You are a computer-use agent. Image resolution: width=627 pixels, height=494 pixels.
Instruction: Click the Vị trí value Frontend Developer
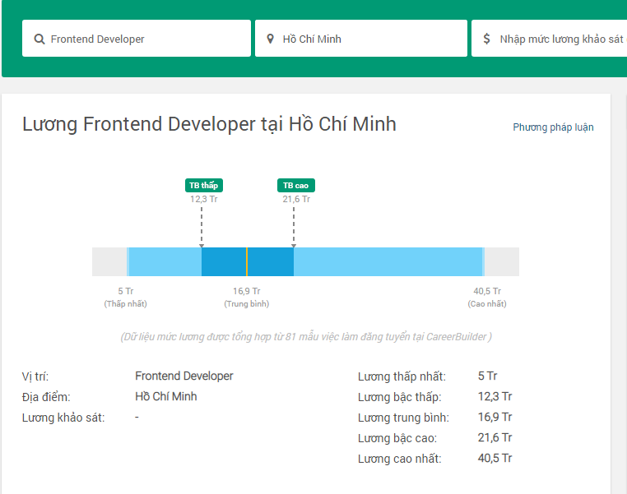[x=184, y=376]
